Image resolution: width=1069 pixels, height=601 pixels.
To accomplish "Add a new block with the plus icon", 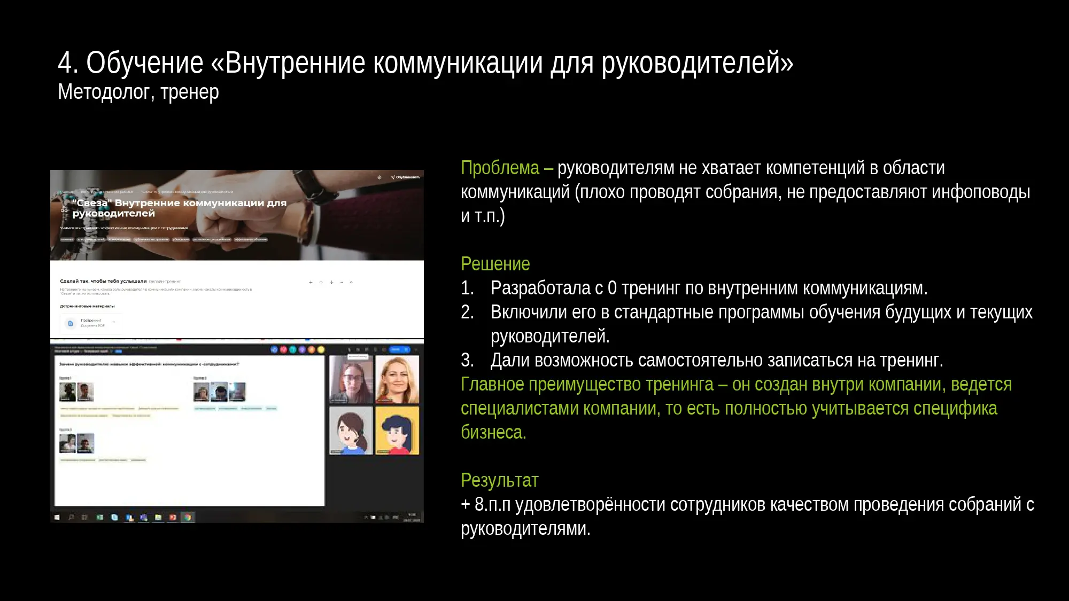I will [x=311, y=282].
